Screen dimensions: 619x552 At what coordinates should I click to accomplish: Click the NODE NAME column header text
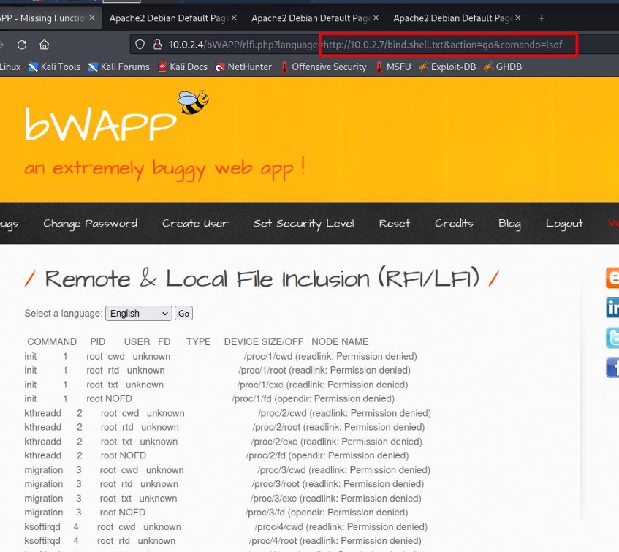pos(340,341)
